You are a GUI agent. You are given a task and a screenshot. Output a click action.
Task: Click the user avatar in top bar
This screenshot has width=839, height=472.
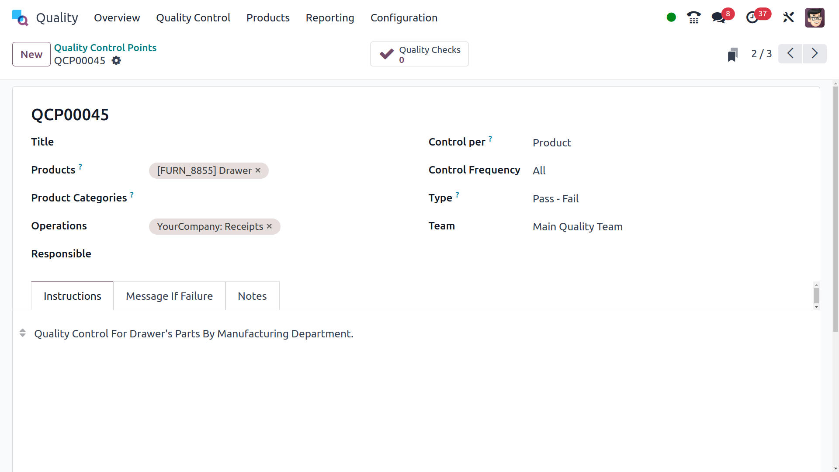tap(815, 17)
